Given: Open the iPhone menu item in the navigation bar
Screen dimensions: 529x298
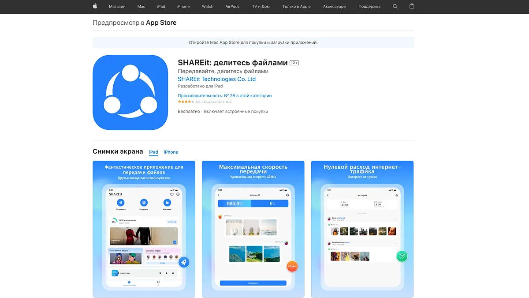Looking at the screenshot, I should point(183,7).
